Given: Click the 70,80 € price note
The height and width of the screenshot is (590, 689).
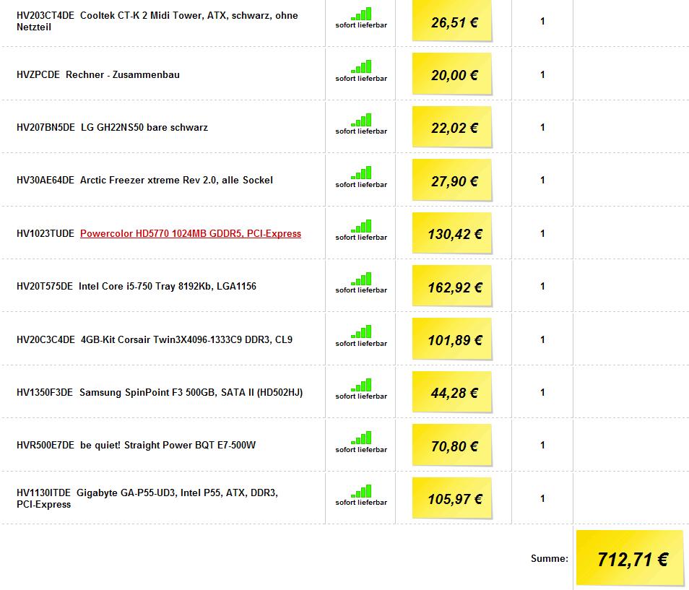Looking at the screenshot, I should coord(452,446).
